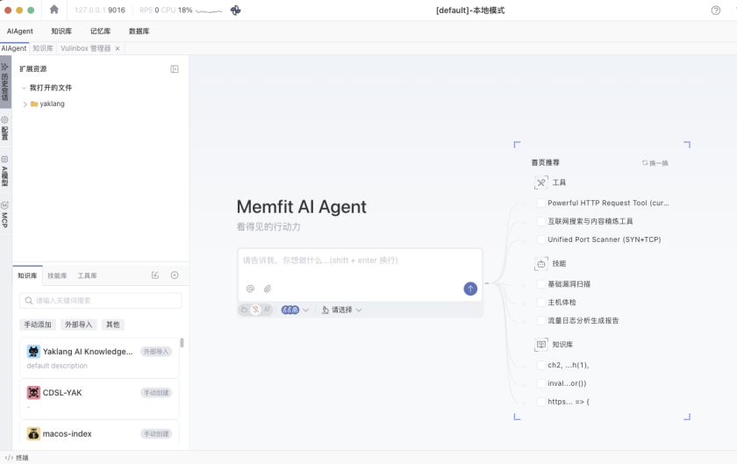
Task: Open the MCP sidebar panel
Action: coord(5,215)
